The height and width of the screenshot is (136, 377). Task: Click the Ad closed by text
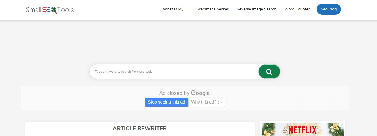[174, 93]
